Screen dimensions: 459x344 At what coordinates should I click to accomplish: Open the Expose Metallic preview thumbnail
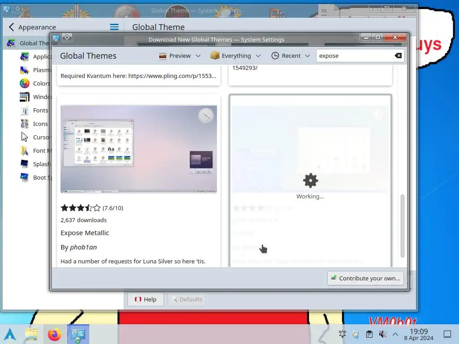pyautogui.click(x=139, y=149)
